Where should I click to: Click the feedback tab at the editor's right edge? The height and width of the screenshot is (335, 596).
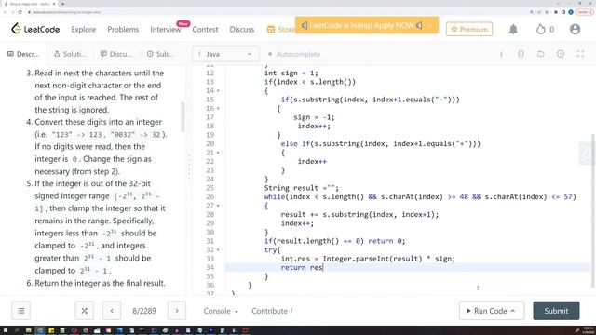[588, 154]
